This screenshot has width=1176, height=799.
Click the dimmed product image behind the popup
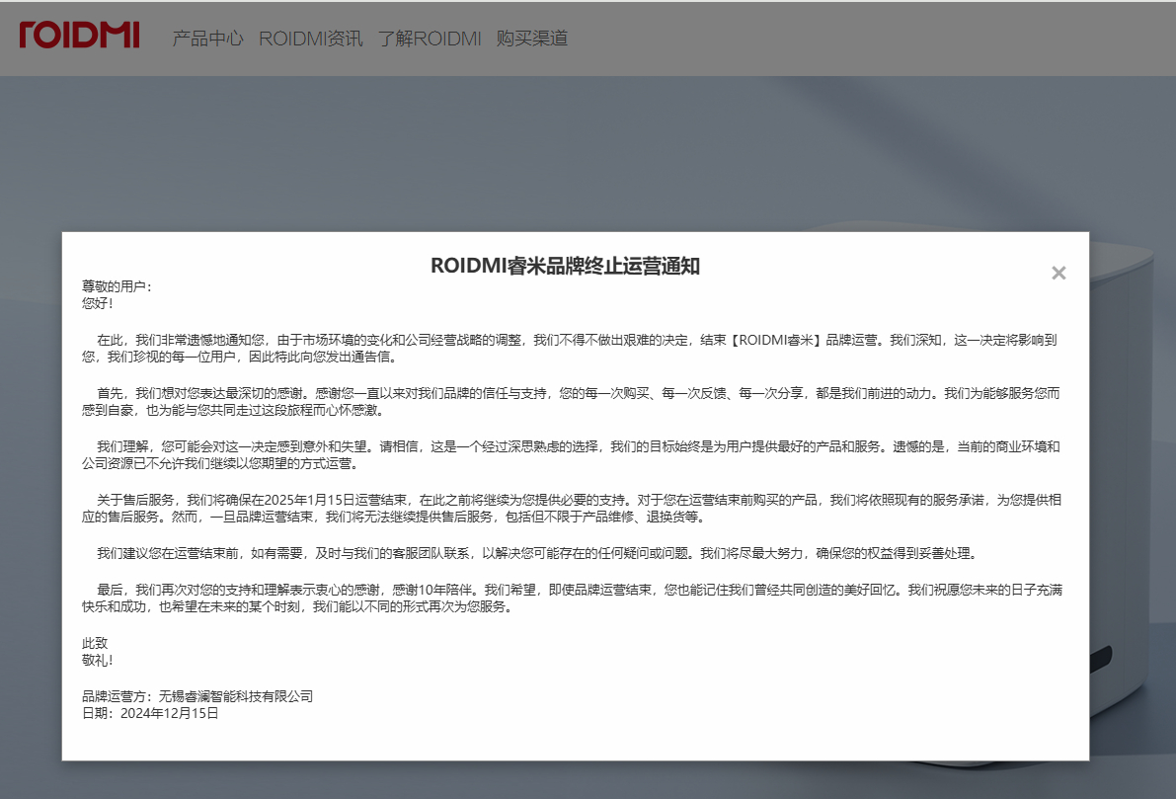coord(1133,494)
